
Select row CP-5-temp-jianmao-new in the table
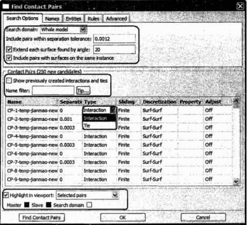[119, 145]
